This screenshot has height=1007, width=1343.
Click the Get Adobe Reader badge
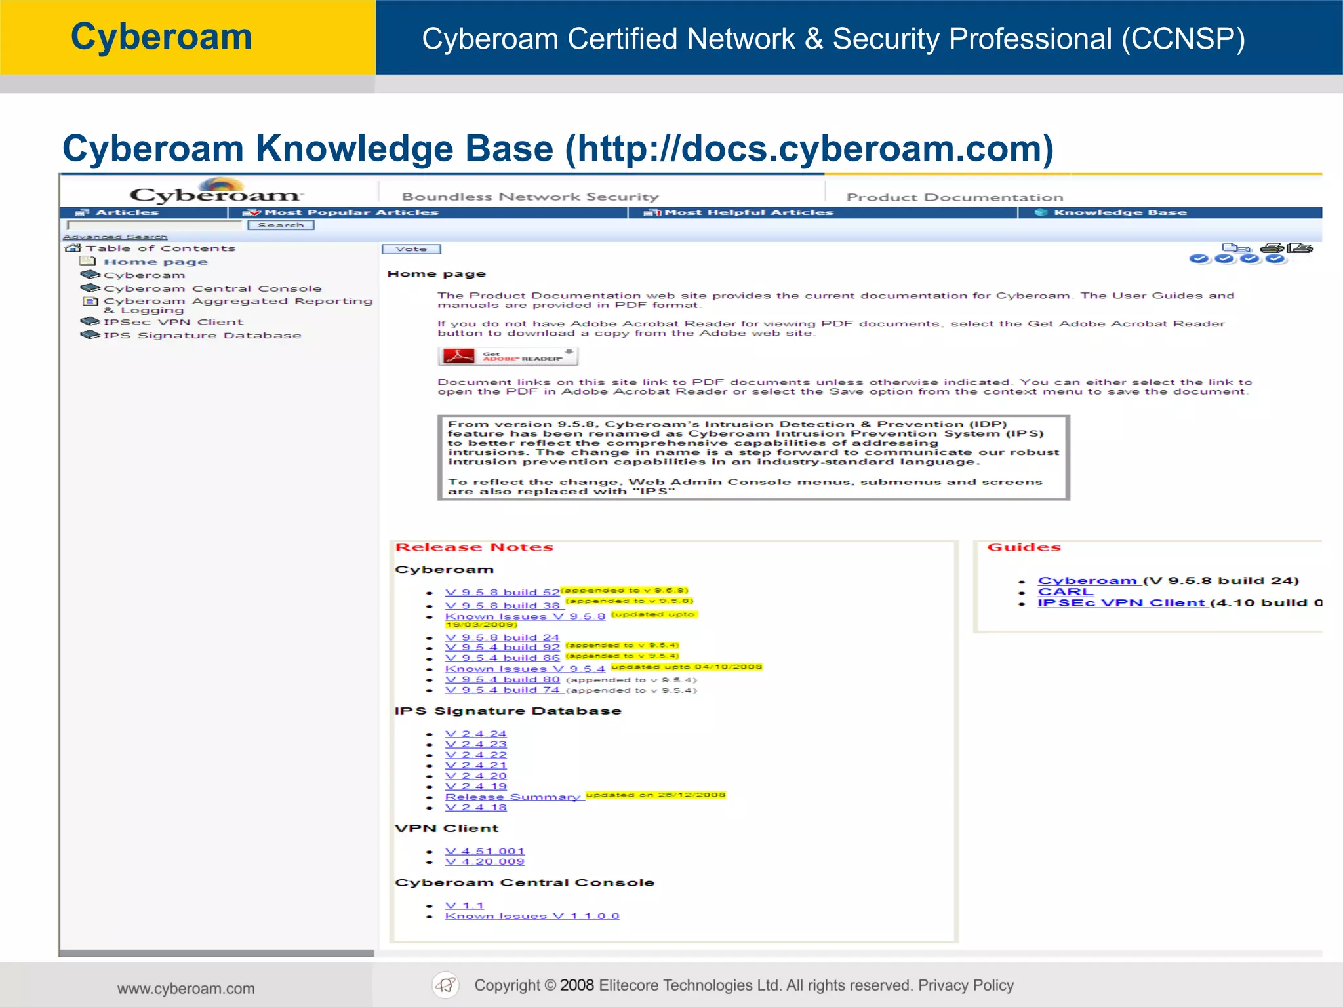coord(508,356)
